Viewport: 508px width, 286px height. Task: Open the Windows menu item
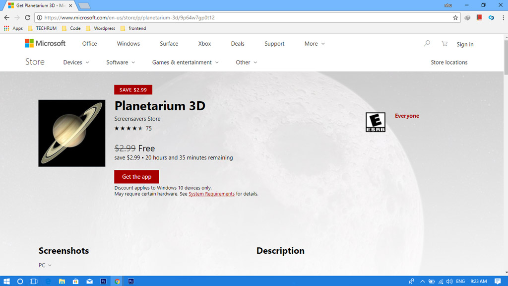click(128, 44)
